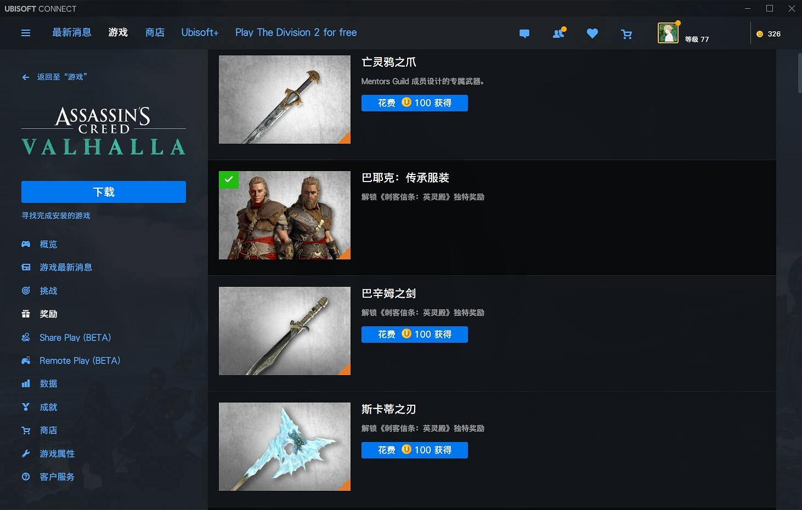Spend 100 units on 亡灵鸦之爪
Screen dimensions: 802x510
(x=415, y=103)
